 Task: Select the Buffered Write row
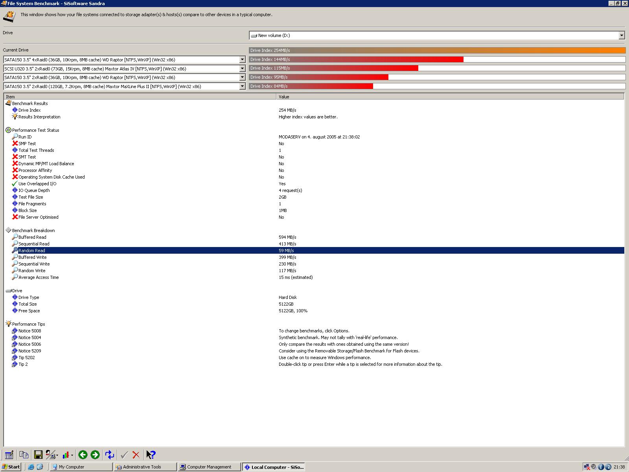coord(314,257)
